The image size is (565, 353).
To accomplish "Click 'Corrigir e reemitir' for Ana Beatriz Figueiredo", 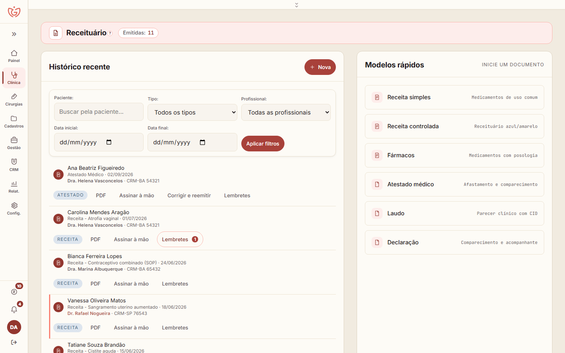I will tap(189, 195).
